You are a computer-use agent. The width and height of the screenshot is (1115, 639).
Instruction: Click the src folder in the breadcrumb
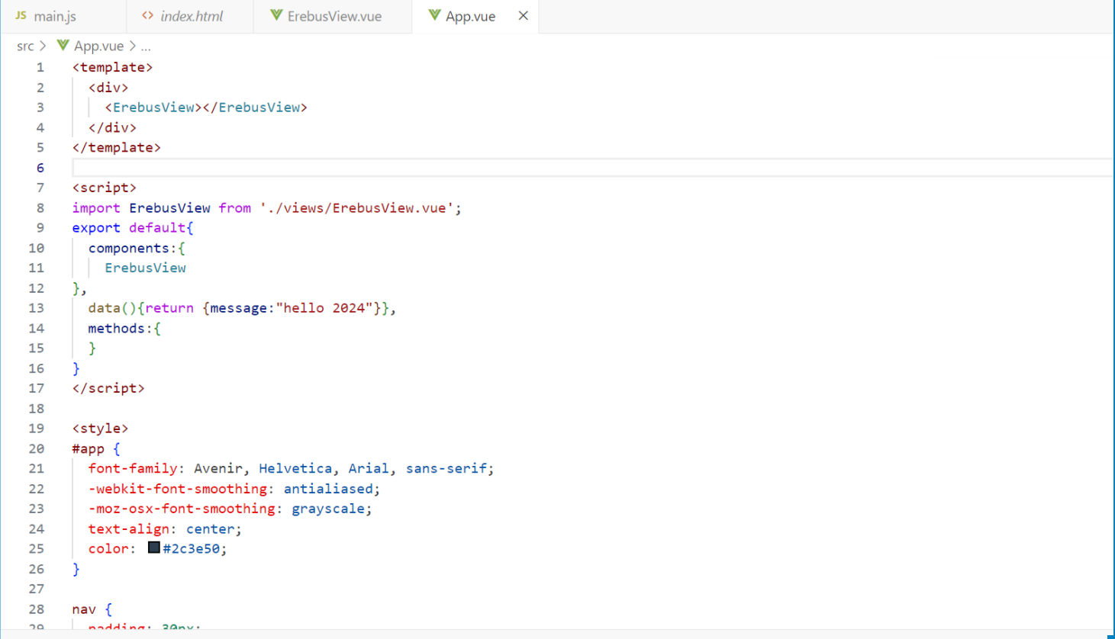point(25,47)
